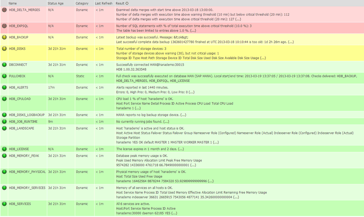The width and height of the screenshot is (364, 217).
Task: Click the green status icon for HDB_CPULOAD
Action: pyautogui.click(x=5, y=99)
